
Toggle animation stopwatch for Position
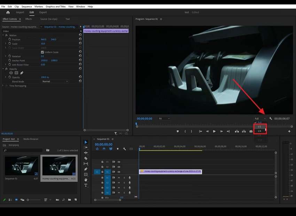10,39
